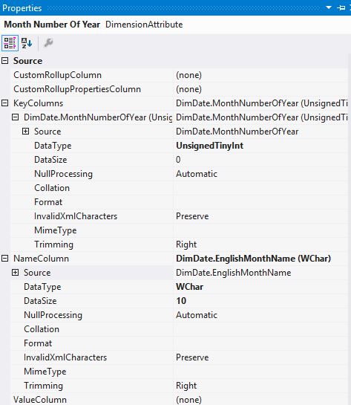
Task: Sort properties alphabetically icon
Action: 27,43
